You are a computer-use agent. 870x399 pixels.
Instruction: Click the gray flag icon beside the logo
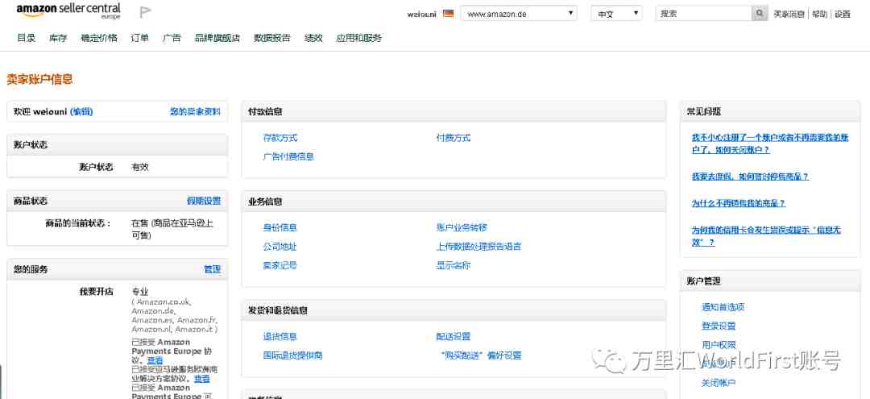click(x=145, y=11)
